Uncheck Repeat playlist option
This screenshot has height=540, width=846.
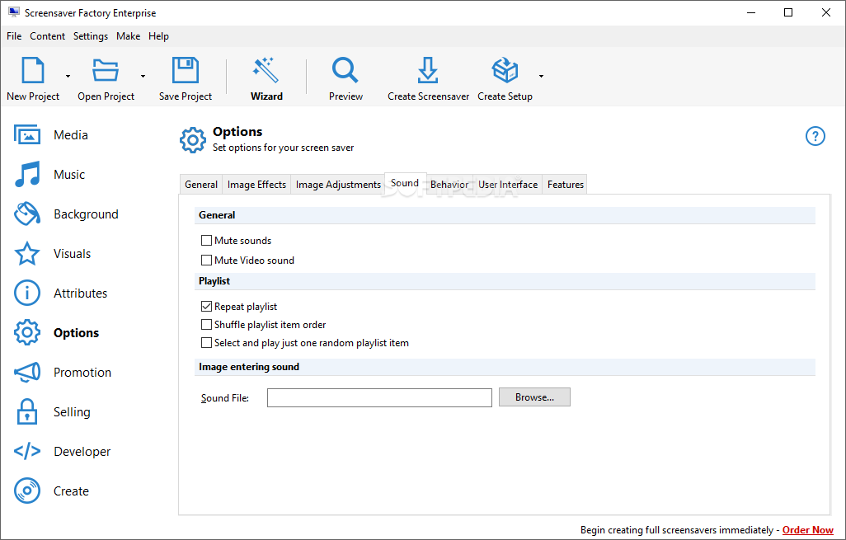pos(206,307)
